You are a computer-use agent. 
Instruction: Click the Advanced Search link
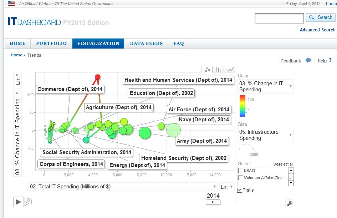(317, 30)
